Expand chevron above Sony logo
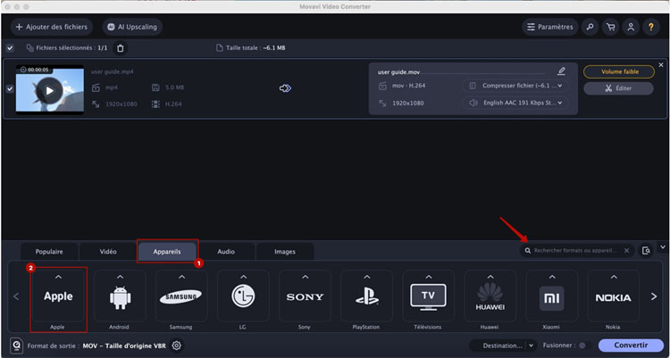 coord(306,277)
